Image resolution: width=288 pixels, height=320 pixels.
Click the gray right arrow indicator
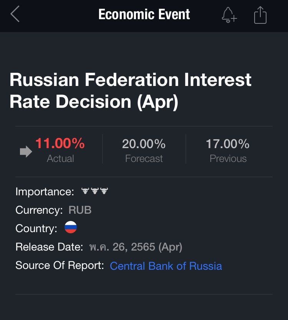26,152
